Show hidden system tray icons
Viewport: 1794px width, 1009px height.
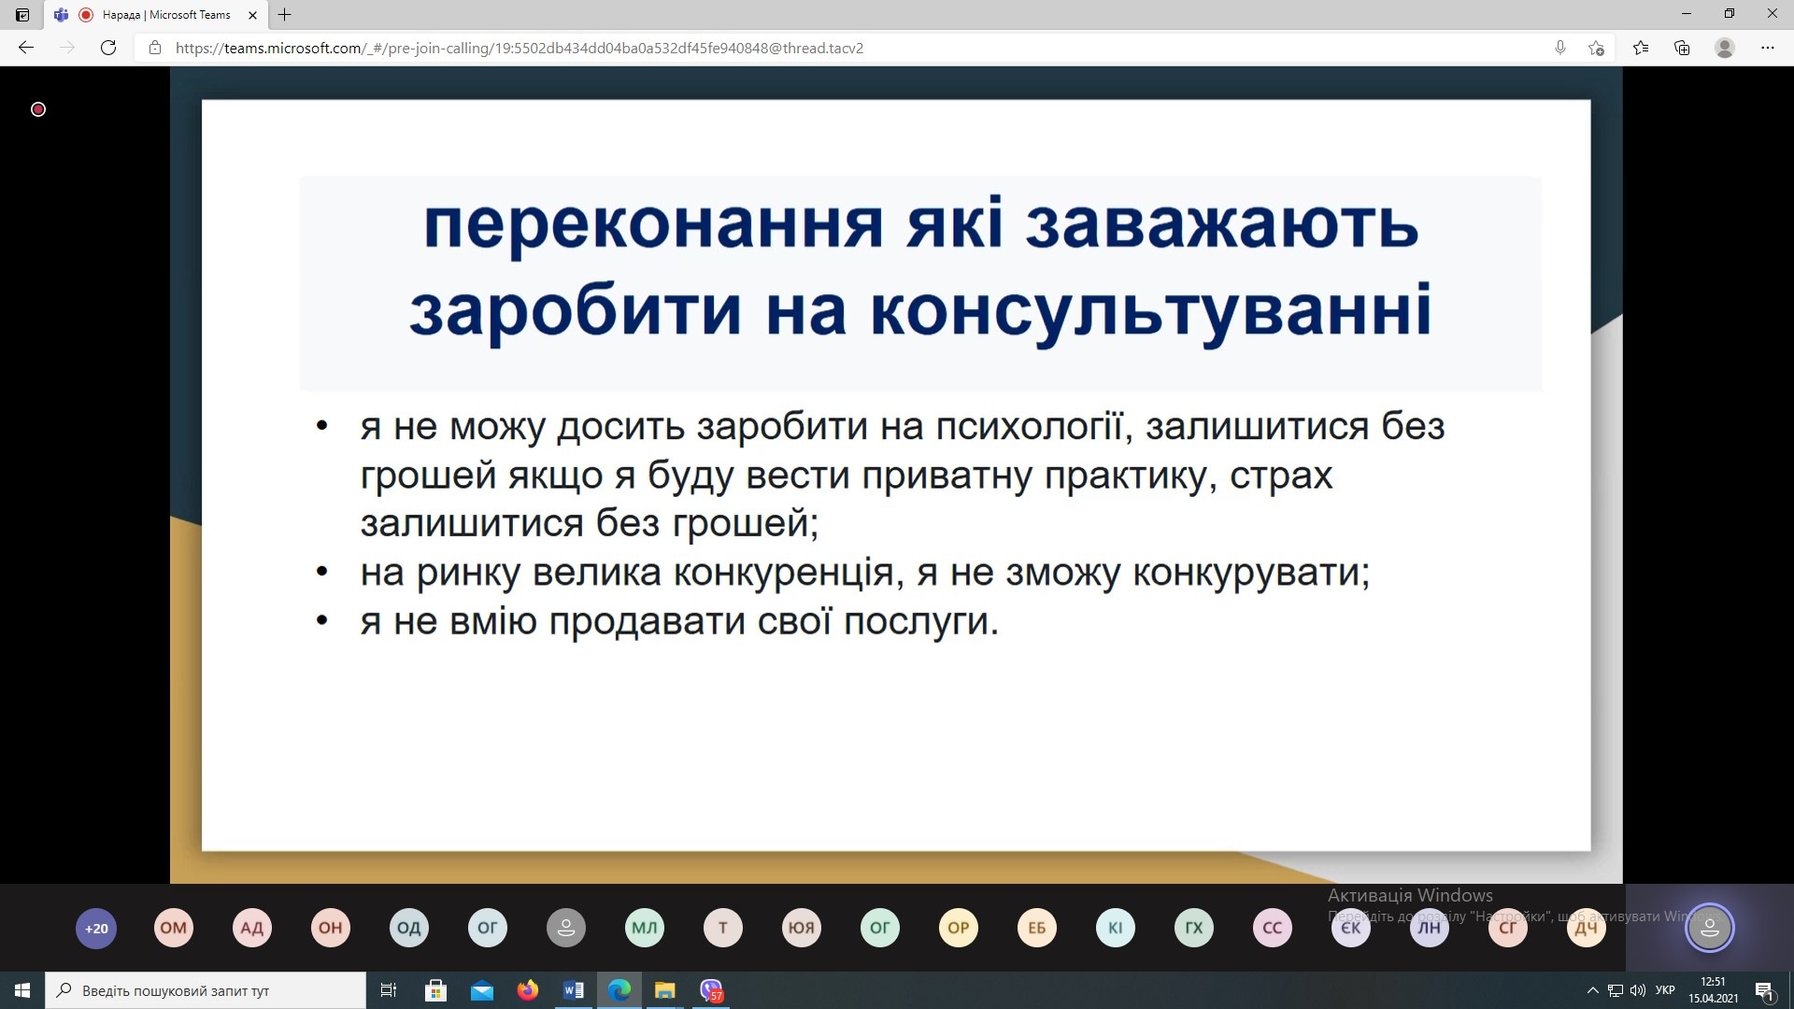point(1592,990)
